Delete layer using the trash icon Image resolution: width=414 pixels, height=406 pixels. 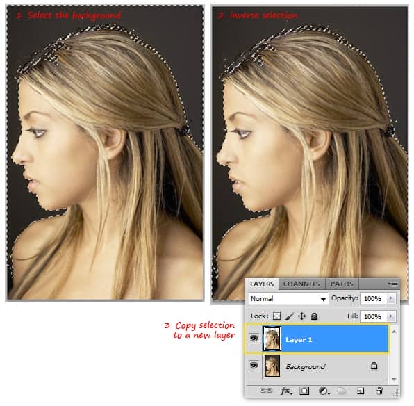pos(379,391)
